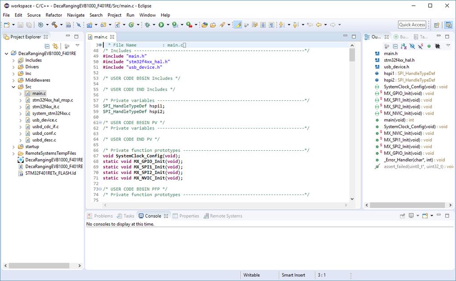Click the New wizard toolbar icon
Screen dimensions: 456x281
click(6, 25)
